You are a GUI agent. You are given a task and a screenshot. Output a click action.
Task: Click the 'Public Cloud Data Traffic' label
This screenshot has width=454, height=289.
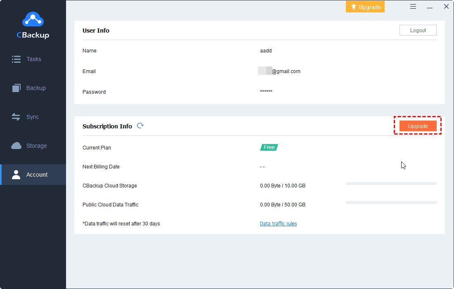pyautogui.click(x=110, y=205)
